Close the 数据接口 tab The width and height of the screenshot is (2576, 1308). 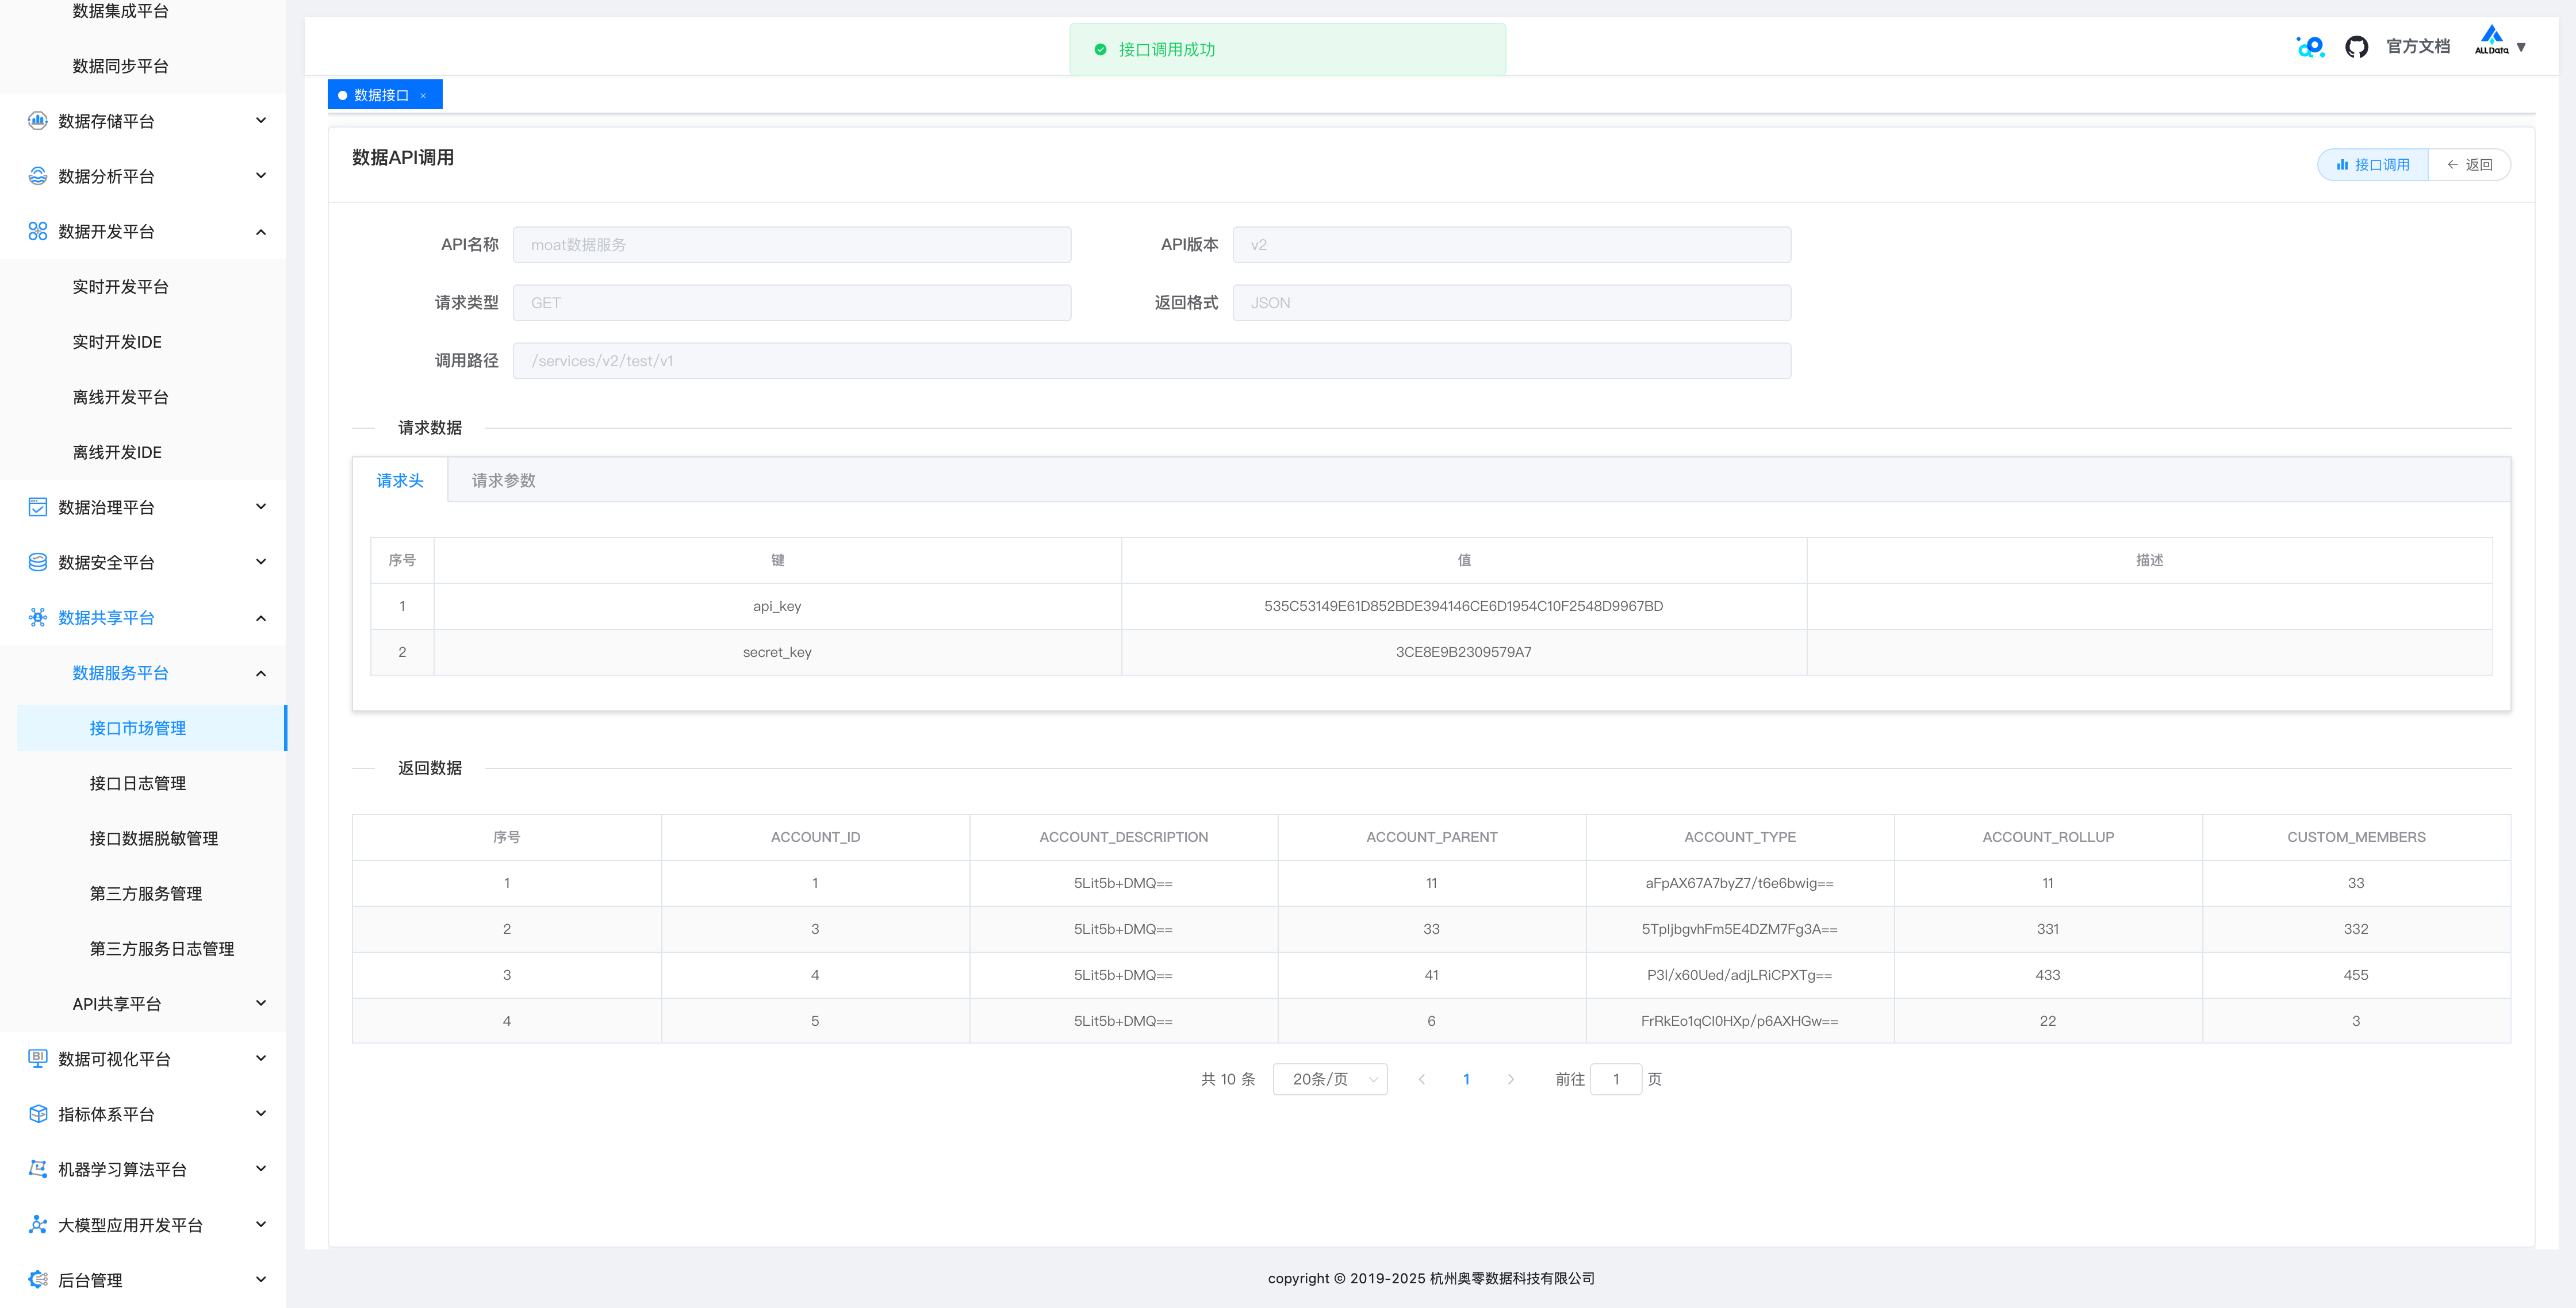(423, 96)
